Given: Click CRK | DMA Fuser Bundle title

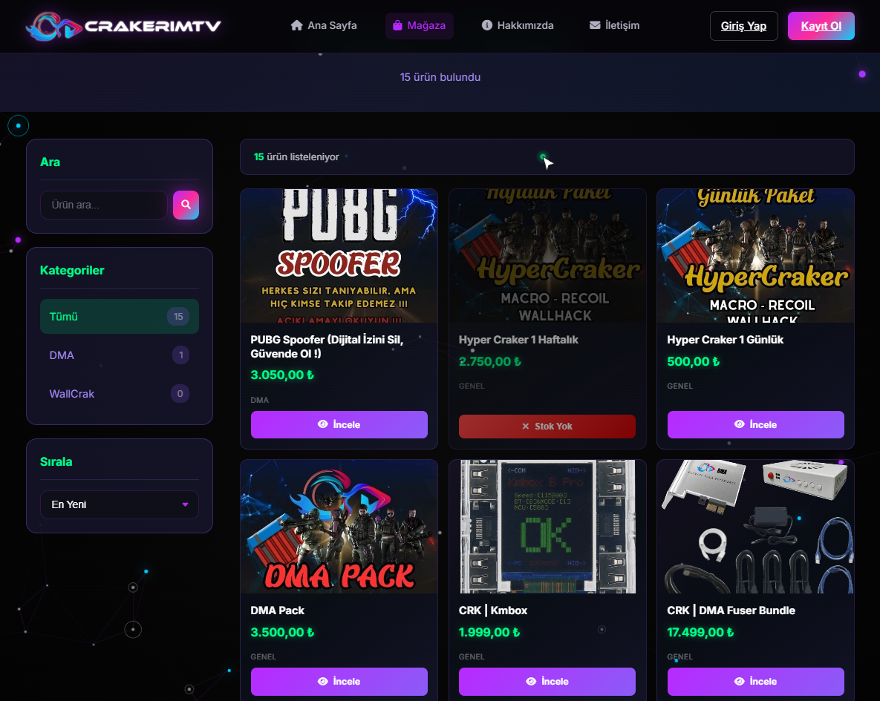Looking at the screenshot, I should pyautogui.click(x=731, y=611).
